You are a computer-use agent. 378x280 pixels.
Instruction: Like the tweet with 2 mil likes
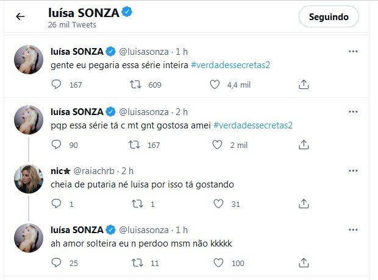(217, 145)
